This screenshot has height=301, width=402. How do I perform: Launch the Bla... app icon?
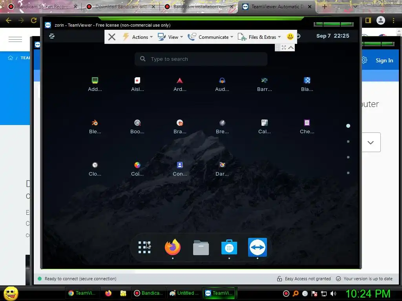coord(307,84)
